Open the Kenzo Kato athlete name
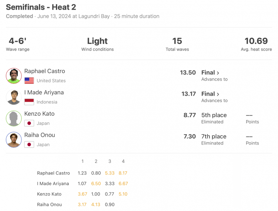Viewport: 278px width, 211px height. [39, 114]
